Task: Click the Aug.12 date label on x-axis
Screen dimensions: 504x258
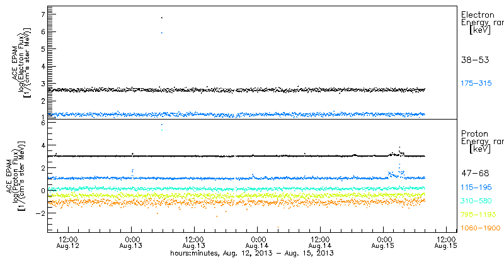Action: (x=68, y=246)
